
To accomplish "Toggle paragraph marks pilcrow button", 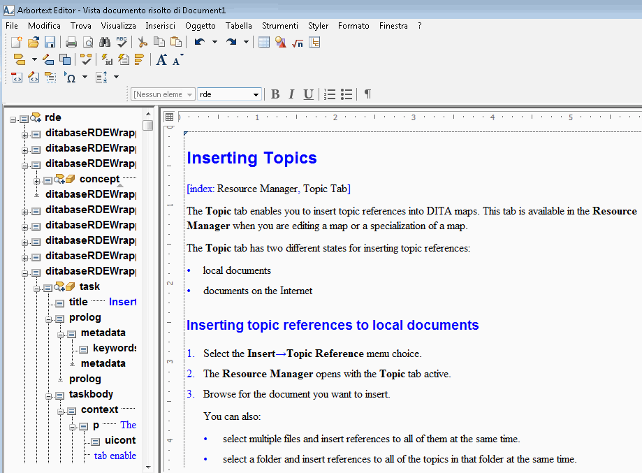I will pos(367,94).
